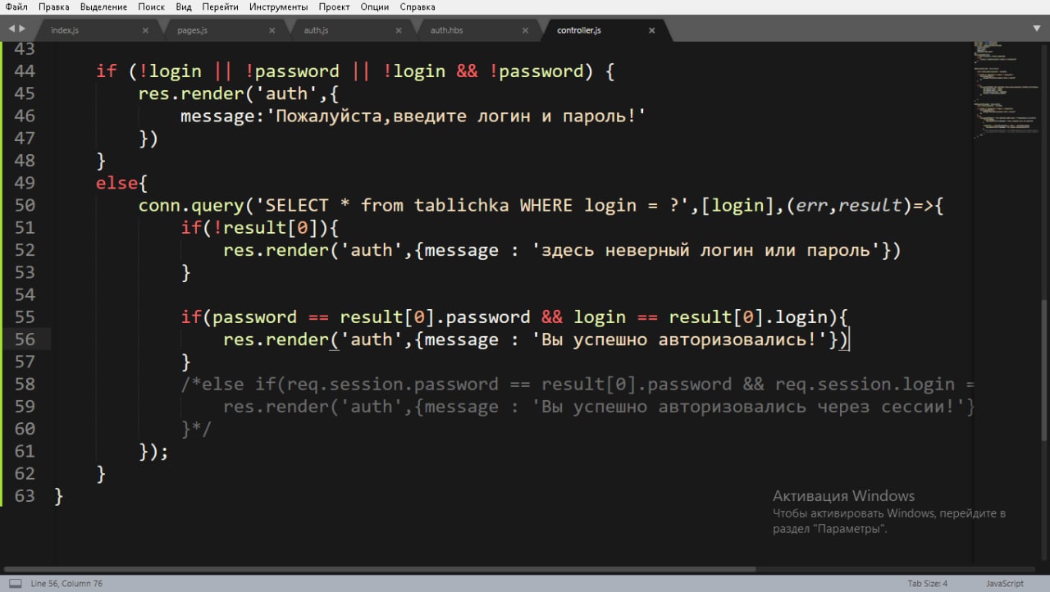Open the Проект menu
The height and width of the screenshot is (592, 1050).
pos(334,7)
